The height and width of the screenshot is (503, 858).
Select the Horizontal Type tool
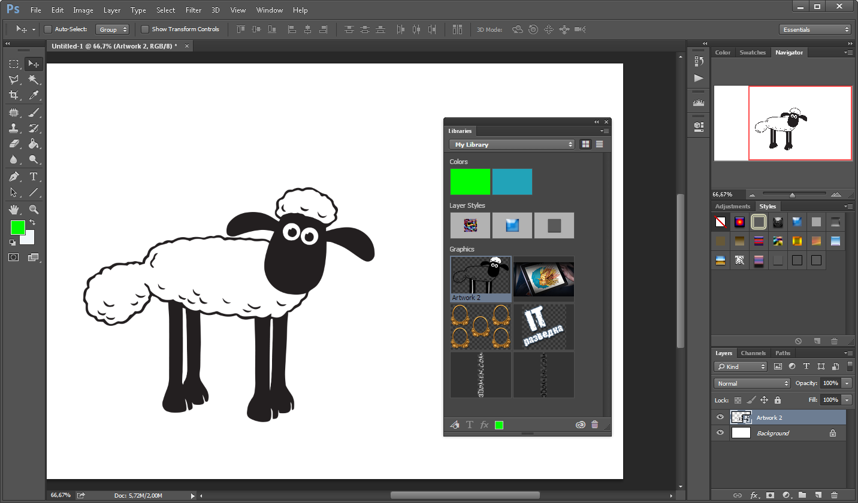coord(34,177)
